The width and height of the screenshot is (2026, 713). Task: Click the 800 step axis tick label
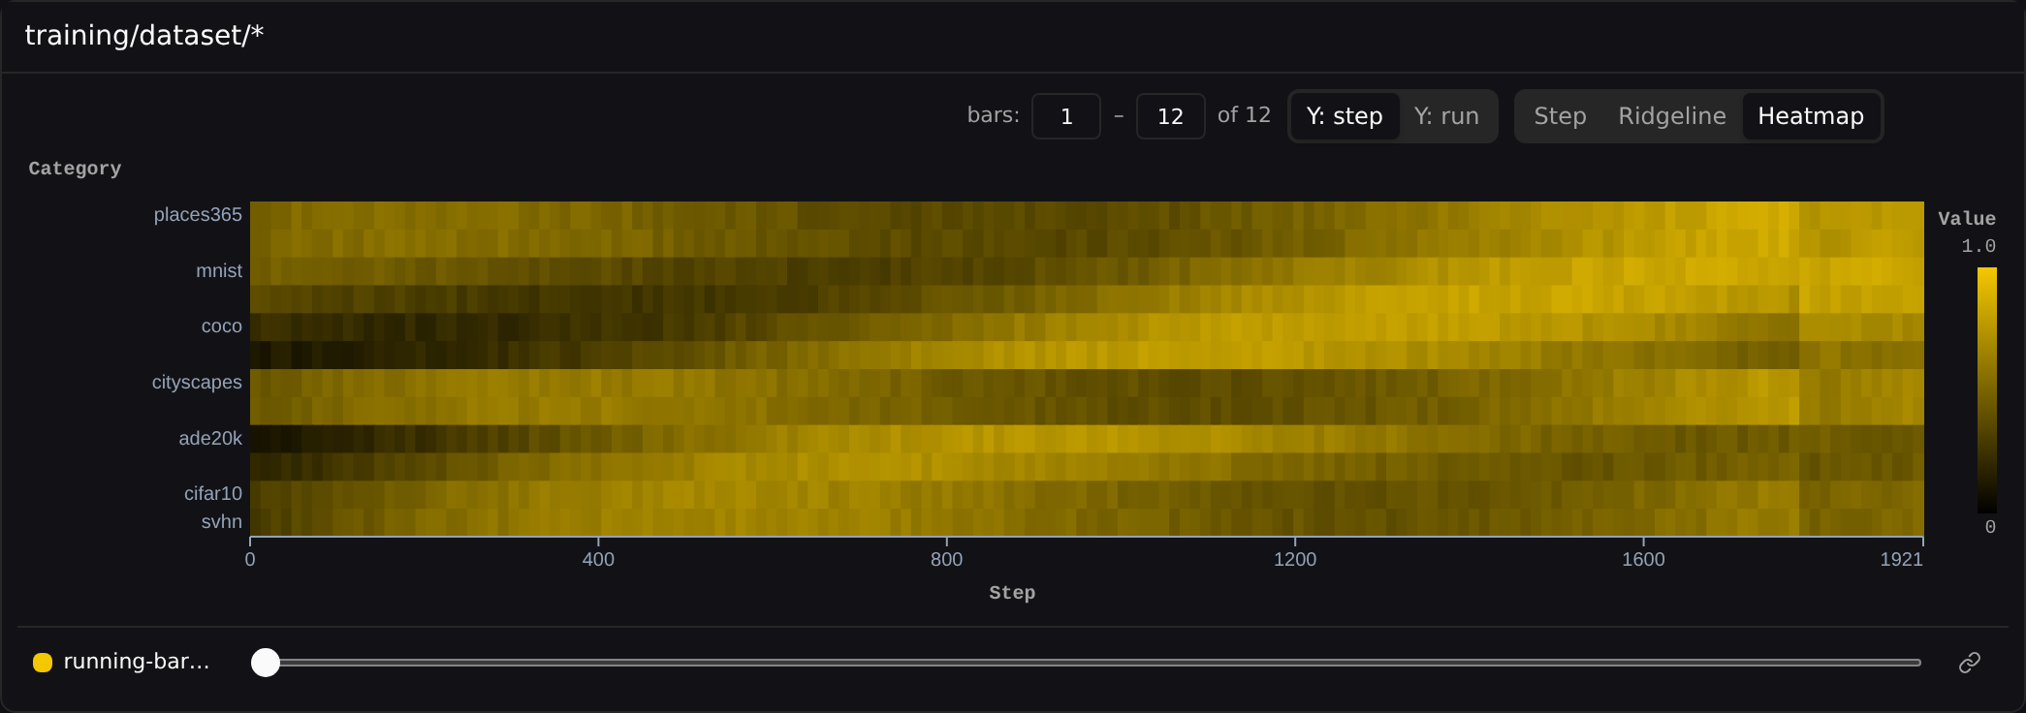point(946,559)
